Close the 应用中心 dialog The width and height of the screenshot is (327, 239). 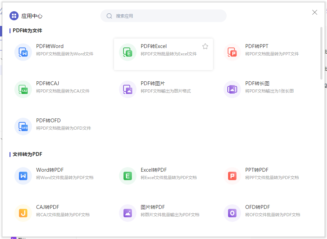click(315, 12)
